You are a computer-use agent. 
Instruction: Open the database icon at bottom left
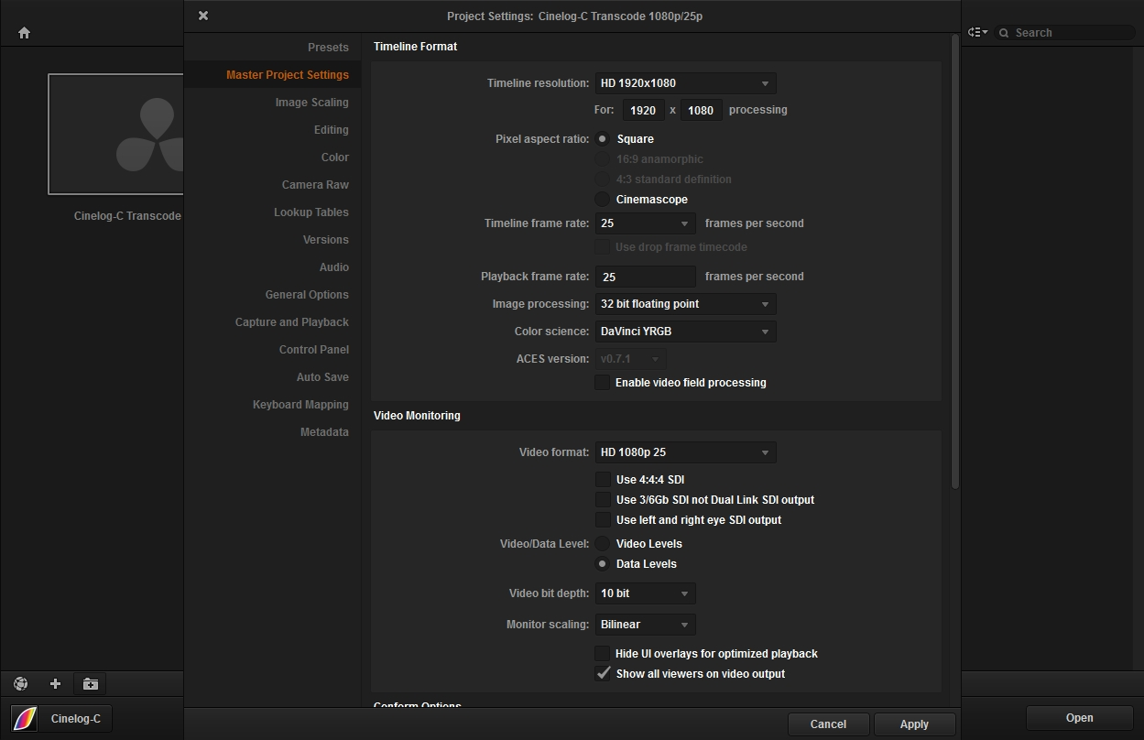tap(21, 683)
